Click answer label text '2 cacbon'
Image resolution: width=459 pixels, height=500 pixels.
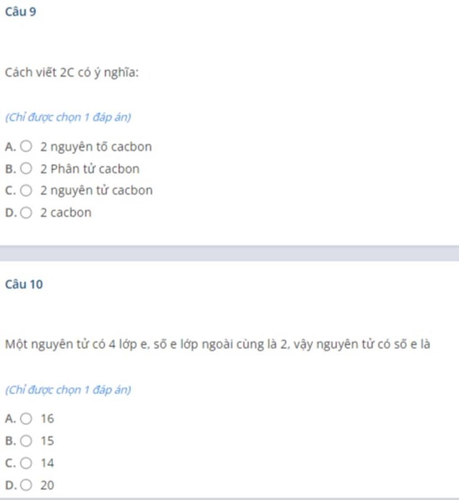coord(66,212)
